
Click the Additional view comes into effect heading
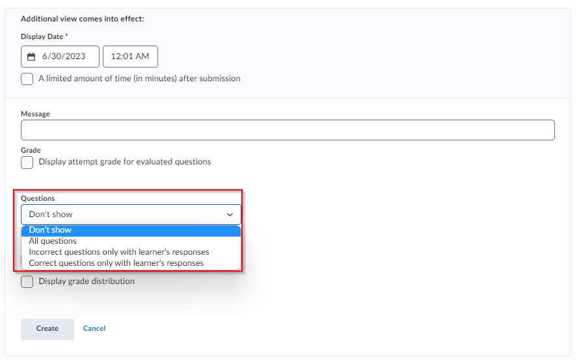82,19
